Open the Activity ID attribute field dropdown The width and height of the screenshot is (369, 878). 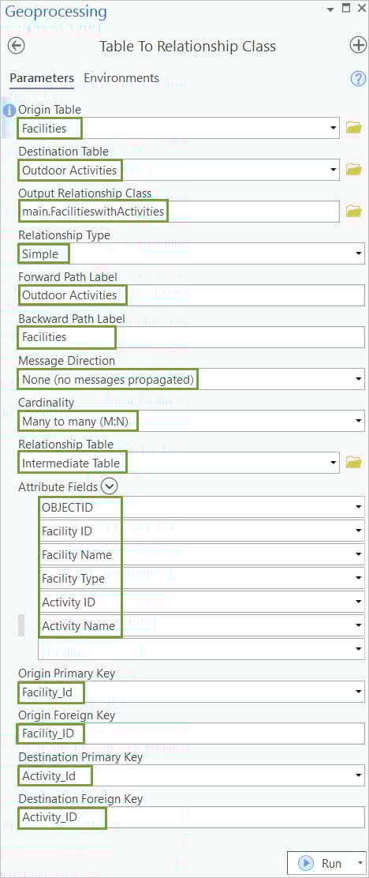359,602
